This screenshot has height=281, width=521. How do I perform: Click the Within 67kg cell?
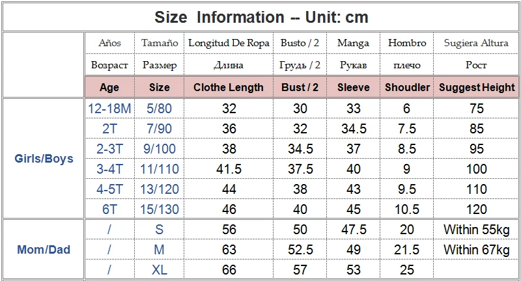click(477, 250)
